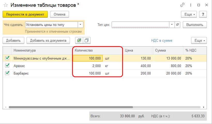Click '20%' VAT in Барбарис row
212x124 pixels.
[x=195, y=73]
